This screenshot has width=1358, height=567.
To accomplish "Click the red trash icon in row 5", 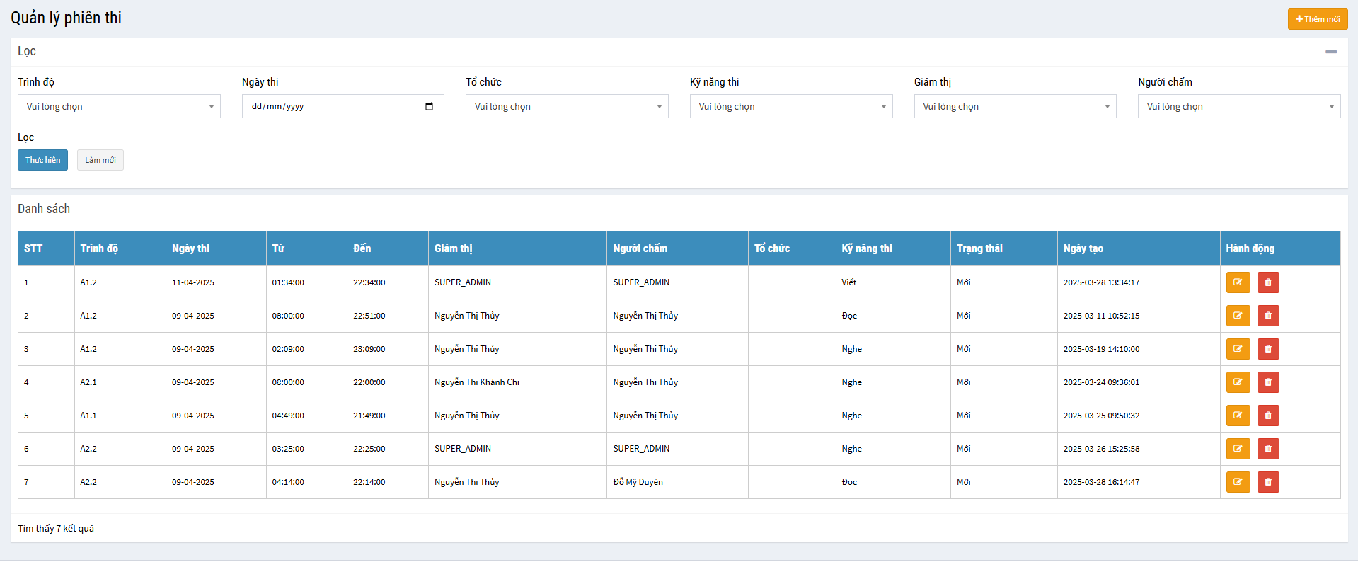I will (x=1267, y=416).
